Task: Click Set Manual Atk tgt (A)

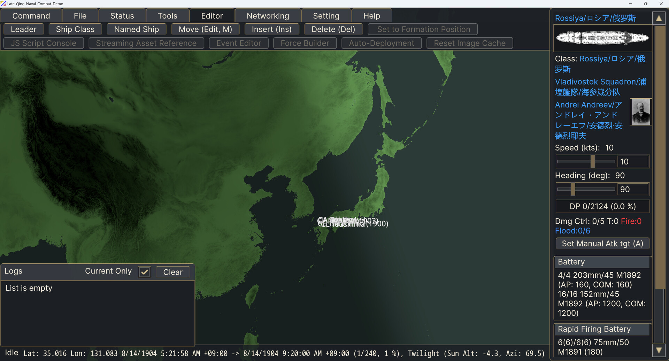Action: 602,244
